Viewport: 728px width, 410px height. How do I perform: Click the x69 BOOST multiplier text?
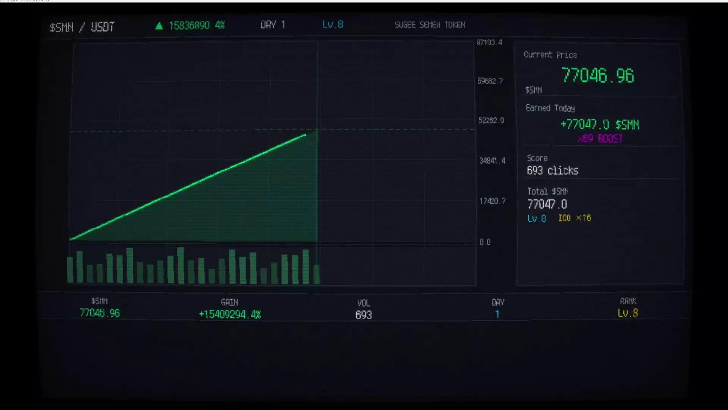point(600,139)
